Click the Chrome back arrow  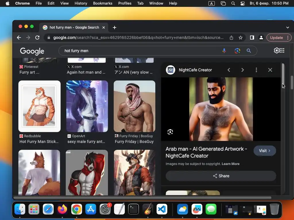(x=19, y=38)
